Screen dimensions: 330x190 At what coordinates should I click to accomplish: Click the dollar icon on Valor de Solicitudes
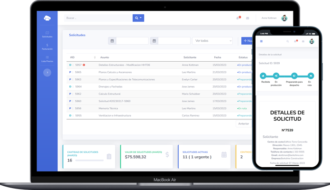coord(167,155)
